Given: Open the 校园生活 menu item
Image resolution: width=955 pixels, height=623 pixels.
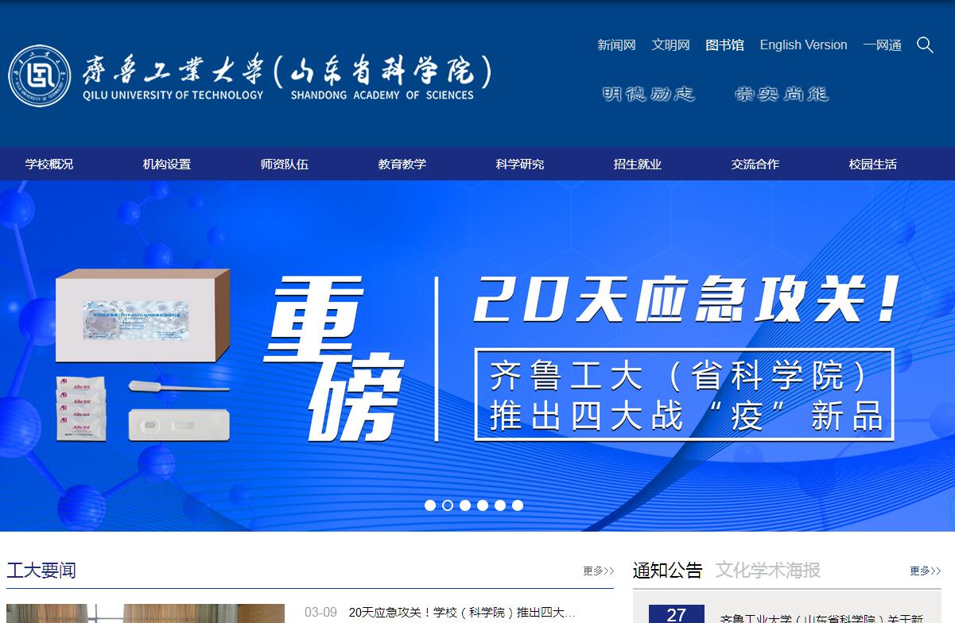Looking at the screenshot, I should click(x=873, y=164).
